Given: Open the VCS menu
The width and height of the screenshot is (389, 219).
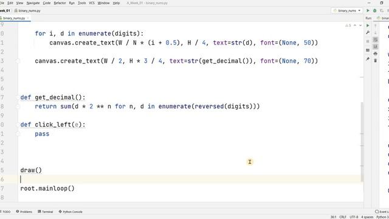Looking at the screenshot, I should (92, 3).
